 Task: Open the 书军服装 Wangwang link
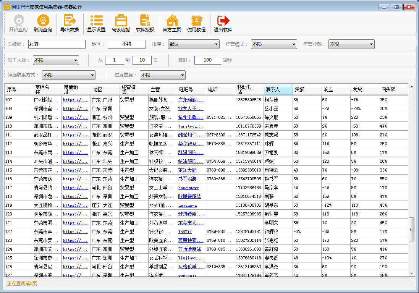tap(187, 179)
